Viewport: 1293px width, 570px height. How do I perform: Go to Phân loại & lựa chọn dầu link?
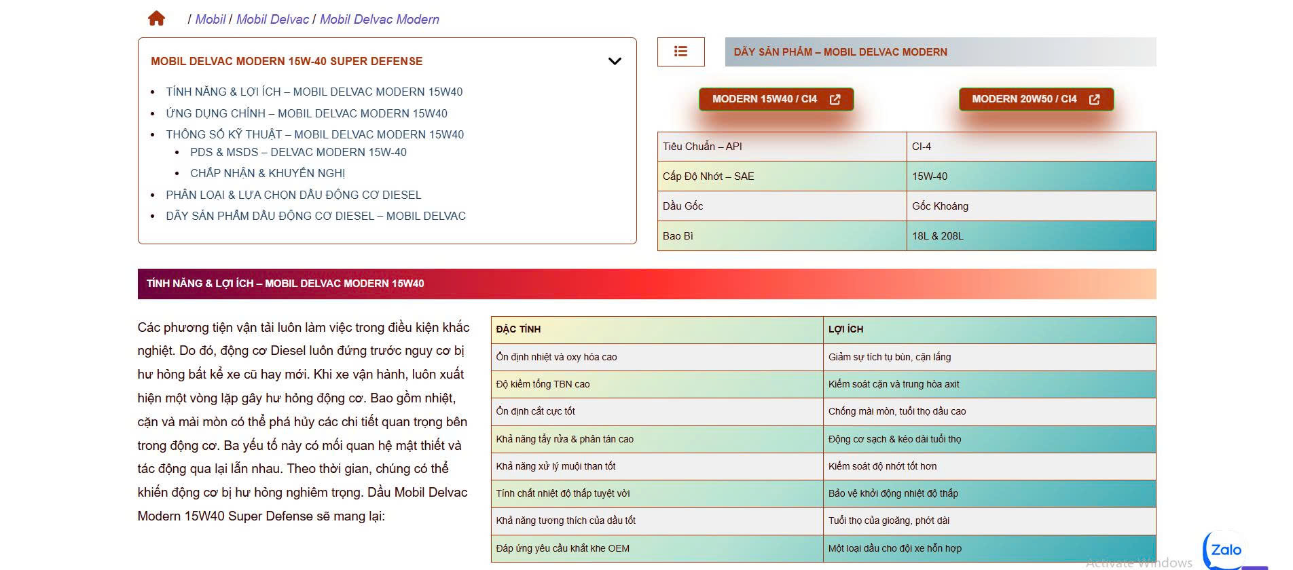(293, 195)
